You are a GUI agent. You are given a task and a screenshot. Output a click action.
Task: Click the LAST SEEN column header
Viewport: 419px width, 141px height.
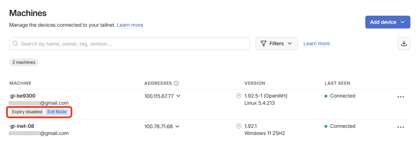(337, 83)
